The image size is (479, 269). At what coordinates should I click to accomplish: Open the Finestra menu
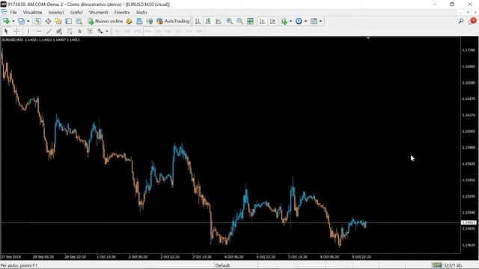point(122,12)
